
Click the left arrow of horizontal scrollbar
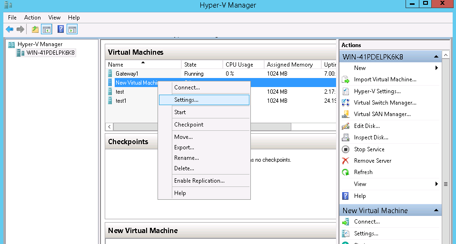point(109,127)
